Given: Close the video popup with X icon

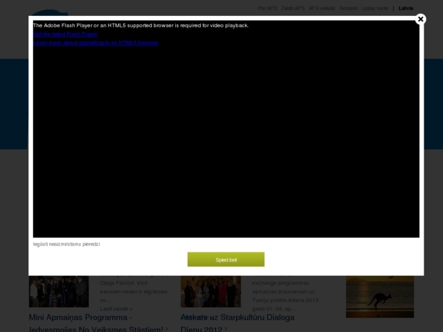Looking at the screenshot, I should pyautogui.click(x=420, y=19).
